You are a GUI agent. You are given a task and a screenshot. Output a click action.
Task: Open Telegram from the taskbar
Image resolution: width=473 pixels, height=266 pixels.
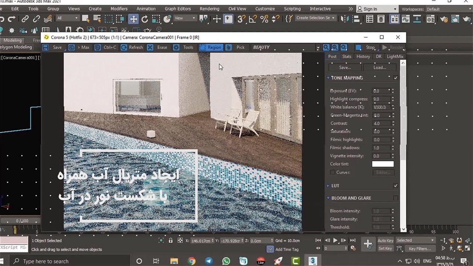click(209, 261)
